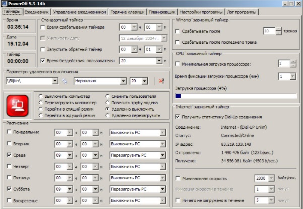Click sent bytes value 1 490 476 байт
Viewport: 303px width, 209px height.
[x=236, y=153]
